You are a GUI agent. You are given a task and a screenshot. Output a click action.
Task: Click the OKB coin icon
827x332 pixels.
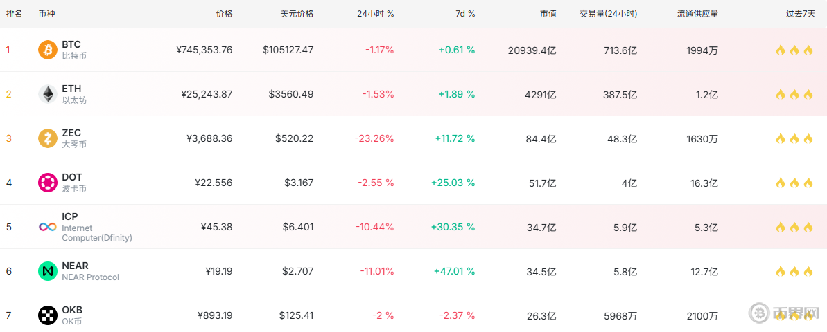pyautogui.click(x=47, y=315)
